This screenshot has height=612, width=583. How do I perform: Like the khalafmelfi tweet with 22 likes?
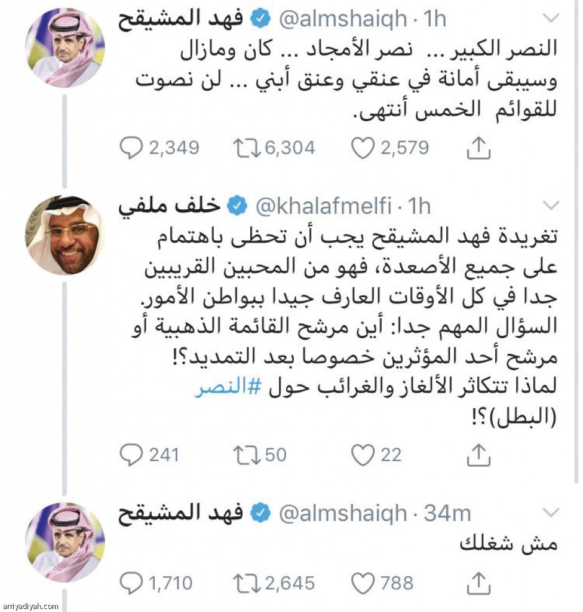click(x=363, y=455)
